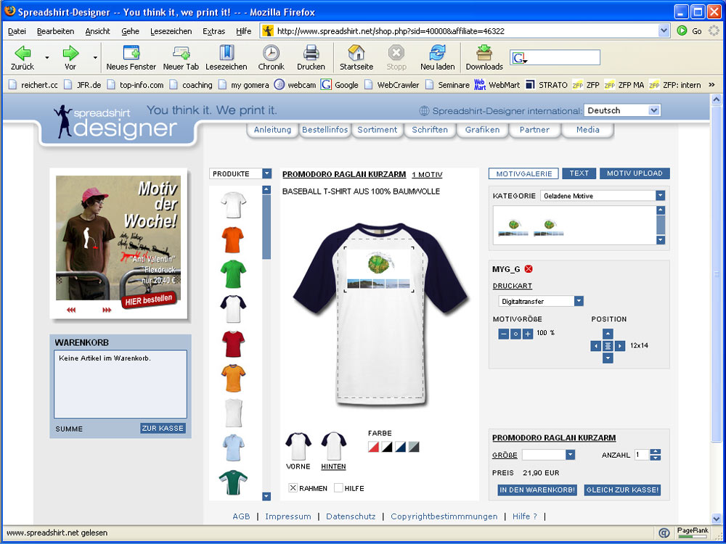
Task: Show the HINTEN back view of shirt
Action: click(334, 451)
